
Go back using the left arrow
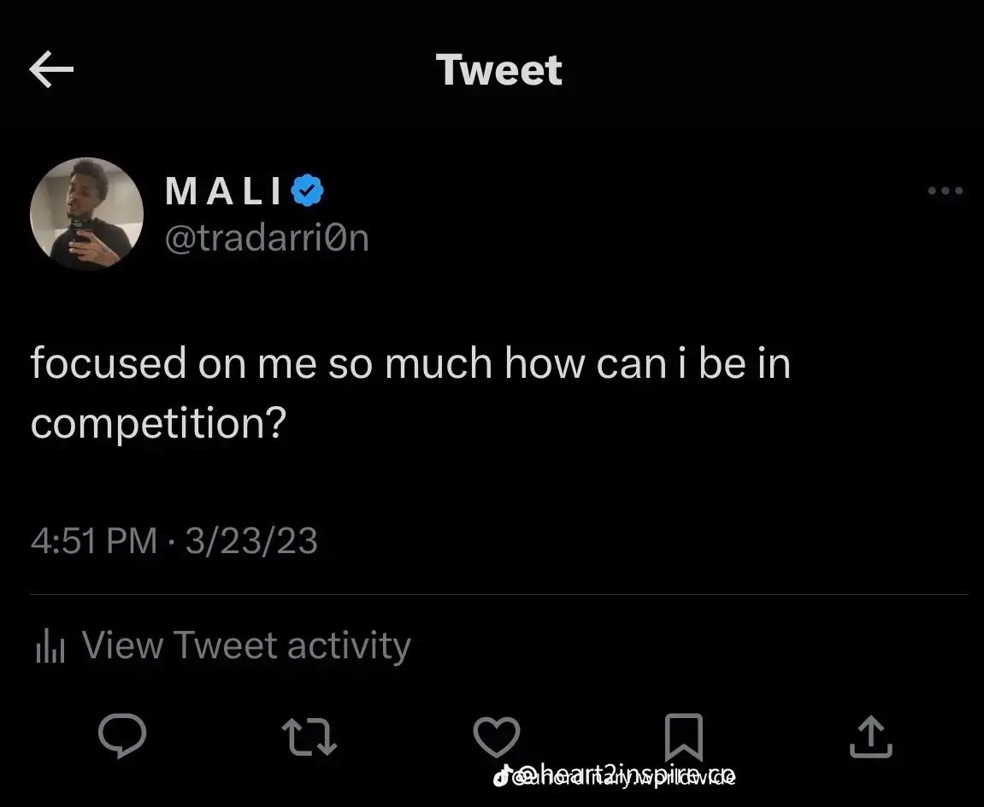[51, 69]
